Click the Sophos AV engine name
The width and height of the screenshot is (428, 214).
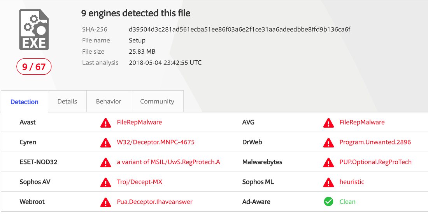click(x=35, y=182)
